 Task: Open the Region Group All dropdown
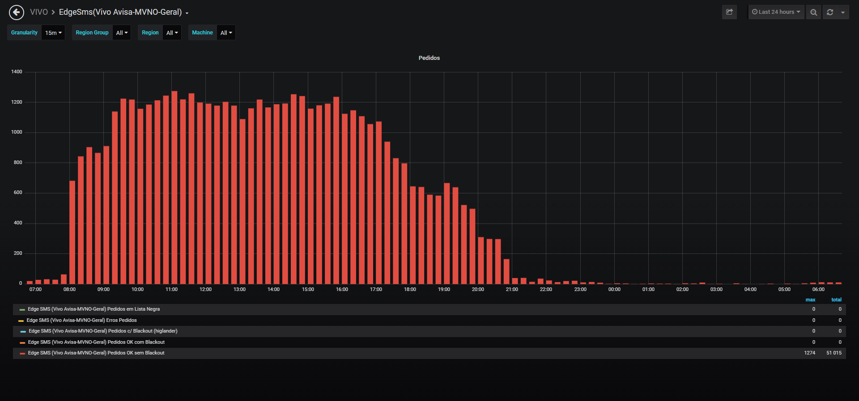click(122, 33)
